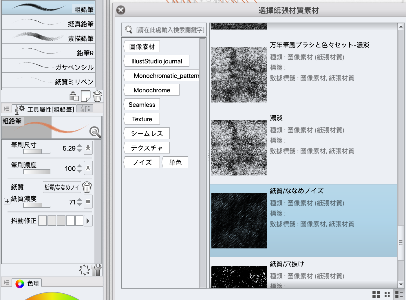Set 抖動修正 to the fifth level box

pos(79,221)
